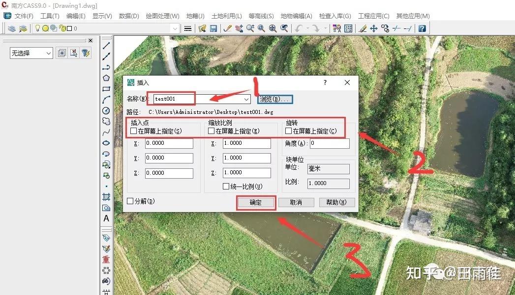Open the 无选择 selection dropdown
The image size is (515, 295).
coord(31,53)
